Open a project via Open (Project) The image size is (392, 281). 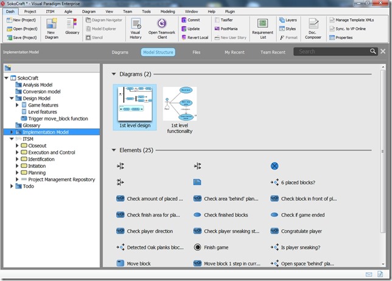(x=22, y=29)
